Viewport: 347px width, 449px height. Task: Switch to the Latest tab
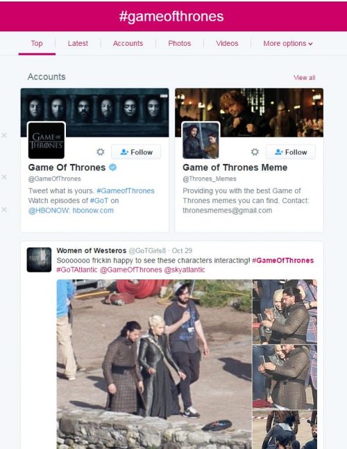click(x=78, y=44)
